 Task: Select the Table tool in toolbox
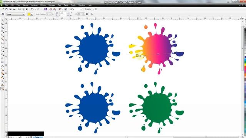[2, 62]
